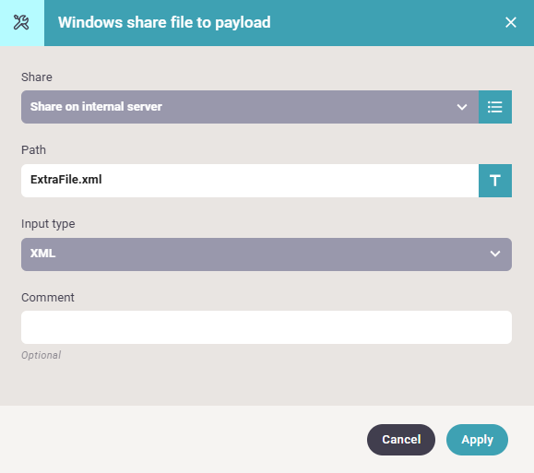Click the 'Share on internal server' selected value

coord(96,107)
